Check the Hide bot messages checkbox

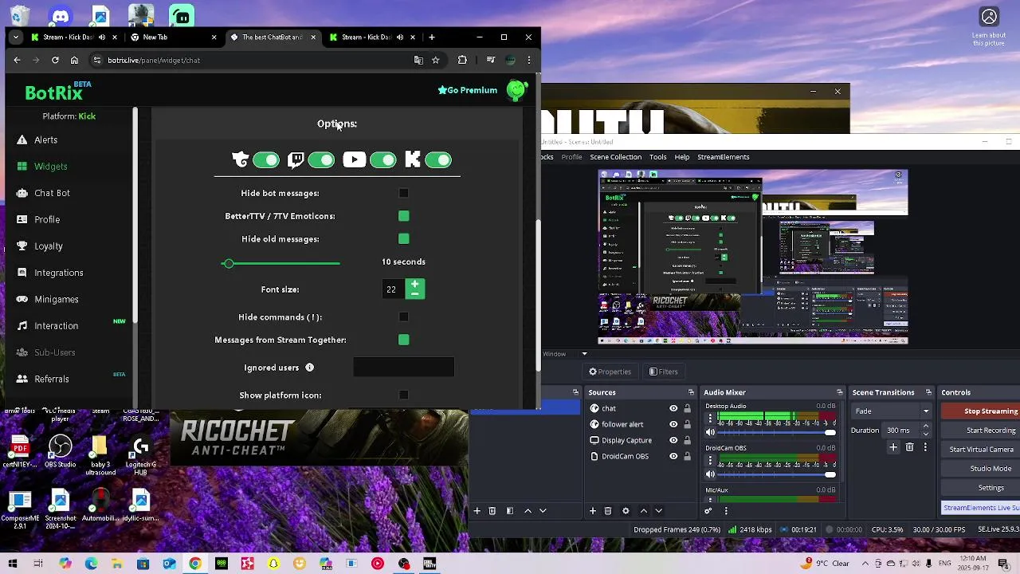click(x=404, y=193)
